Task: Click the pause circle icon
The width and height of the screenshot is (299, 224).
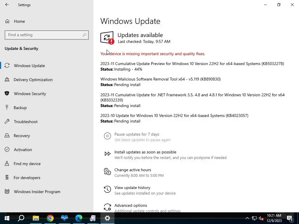Action: click(x=107, y=136)
